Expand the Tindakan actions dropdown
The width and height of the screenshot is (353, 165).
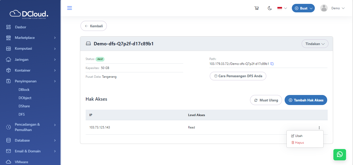315,44
